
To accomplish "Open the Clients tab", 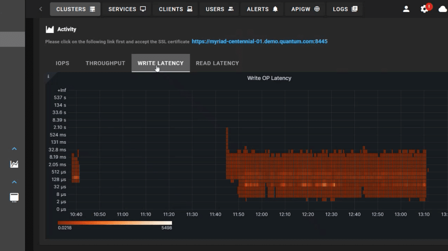I will point(175,9).
